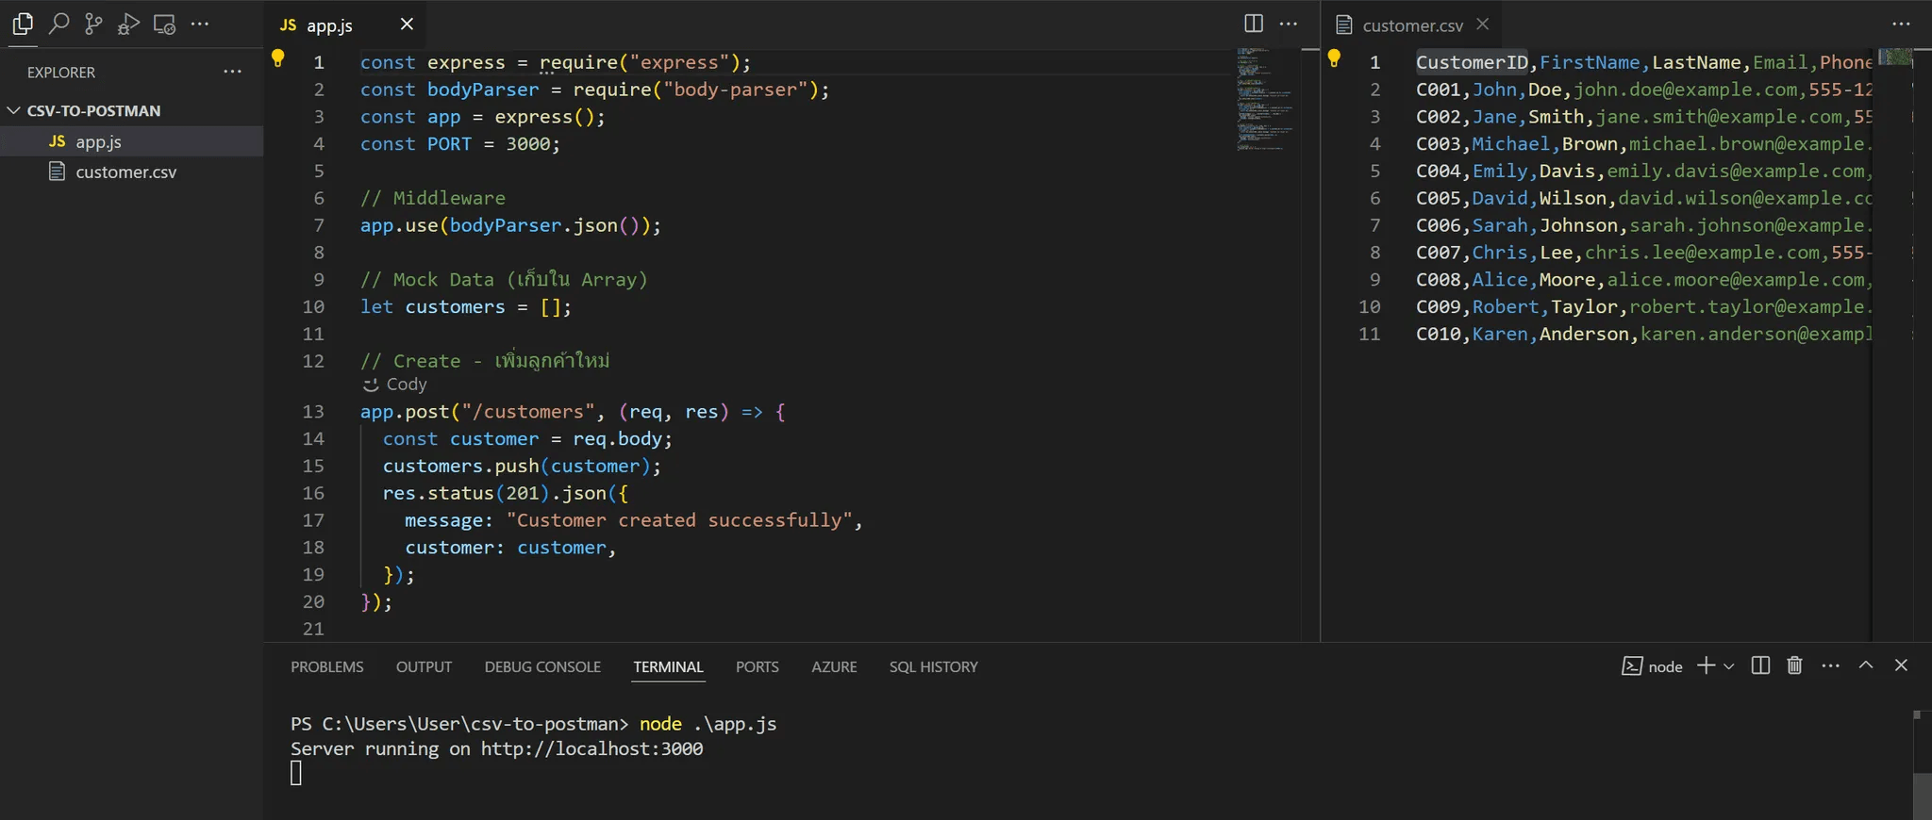This screenshot has width=1932, height=820.
Task: Select the TERMINAL panel tab
Action: point(668,666)
